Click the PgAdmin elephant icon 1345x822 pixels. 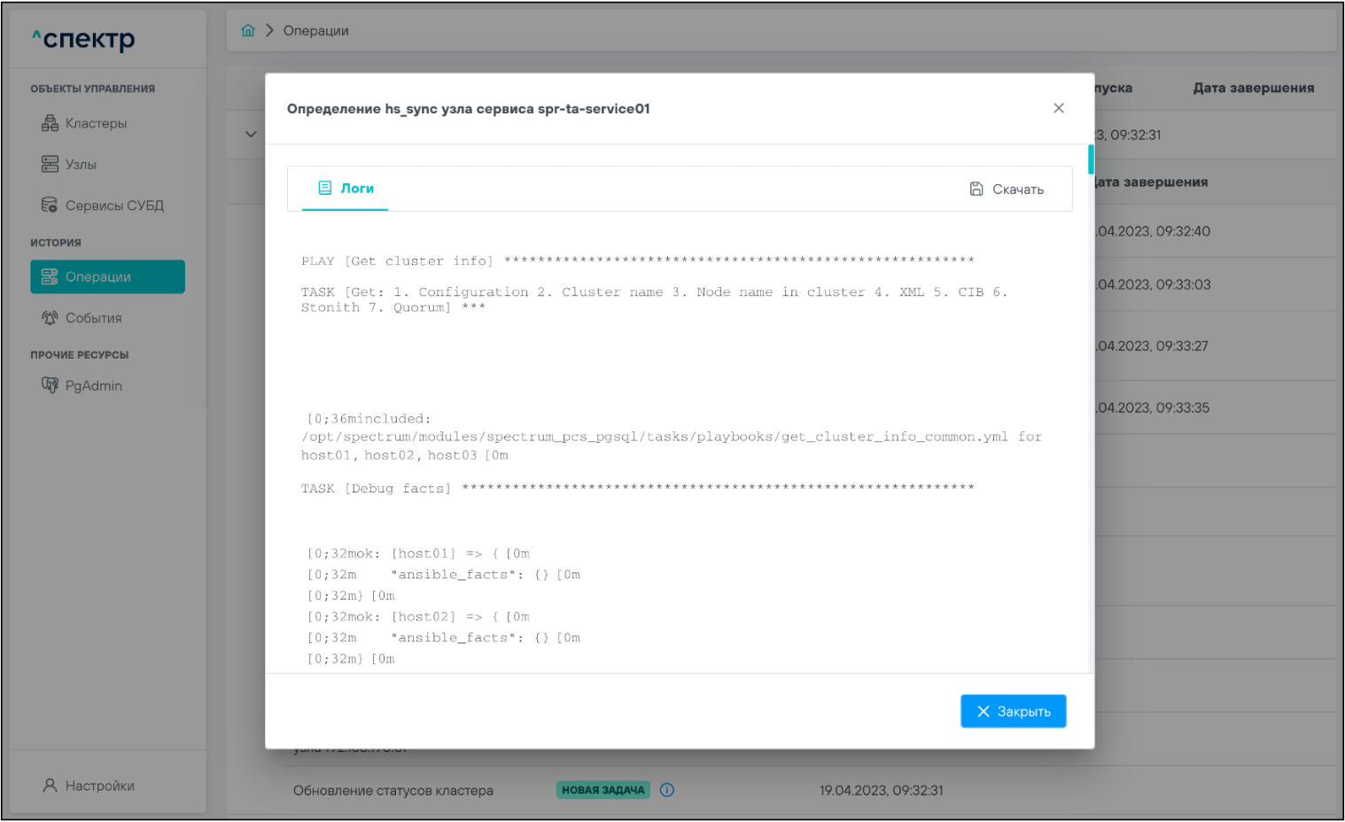(x=50, y=385)
